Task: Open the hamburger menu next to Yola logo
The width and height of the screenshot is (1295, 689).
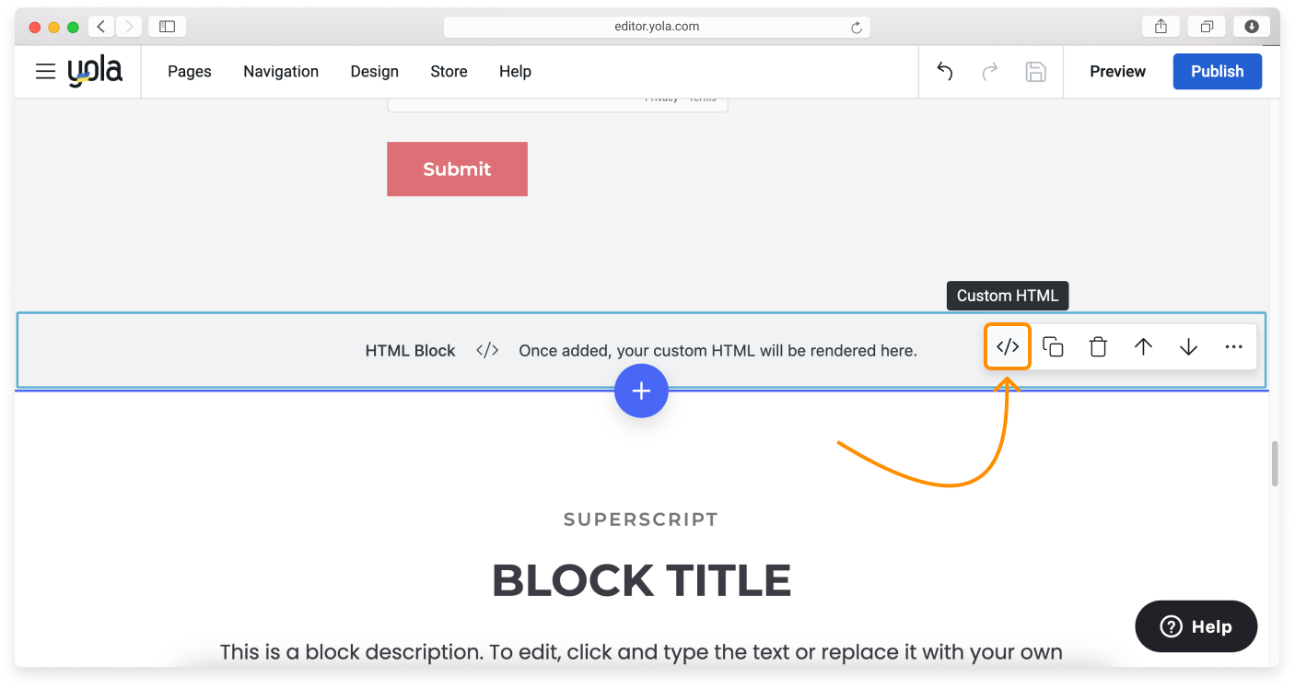Action: tap(45, 71)
